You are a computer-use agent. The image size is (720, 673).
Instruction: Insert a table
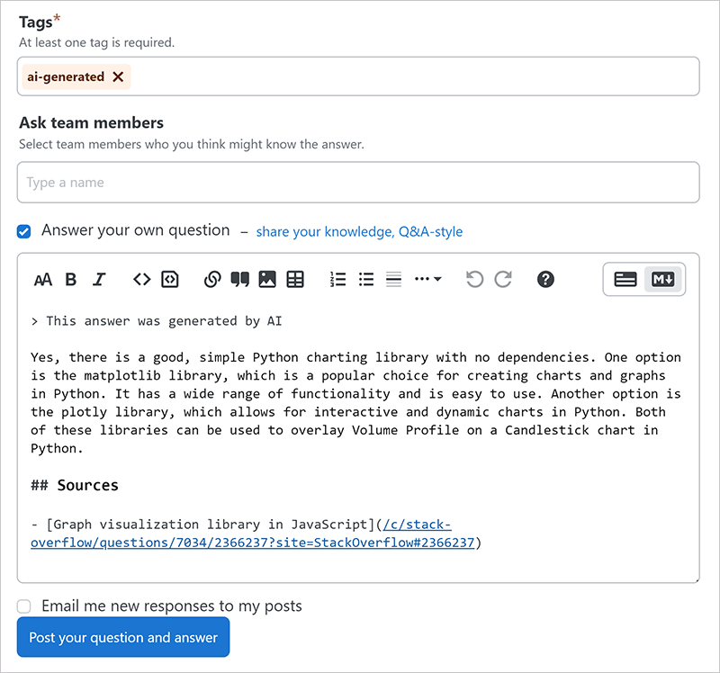click(295, 280)
